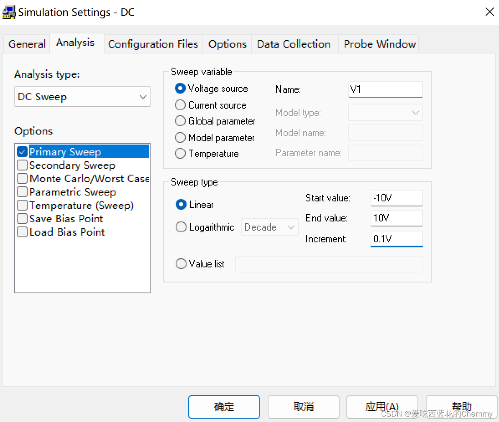Image resolution: width=499 pixels, height=422 pixels.
Task: Click the Start value input field
Action: pos(396,198)
